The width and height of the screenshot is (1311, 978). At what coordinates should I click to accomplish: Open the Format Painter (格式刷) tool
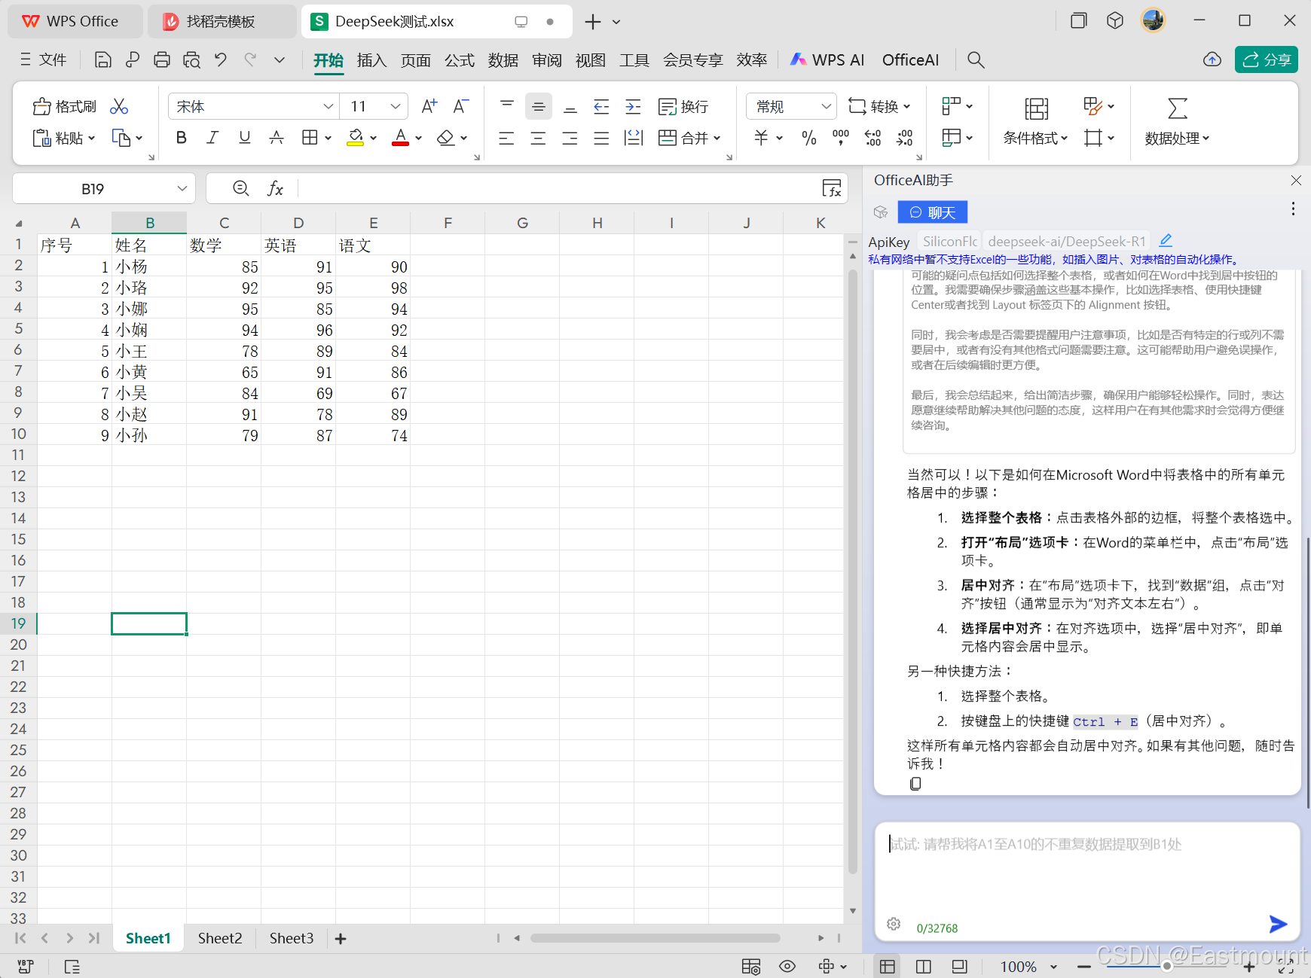65,106
